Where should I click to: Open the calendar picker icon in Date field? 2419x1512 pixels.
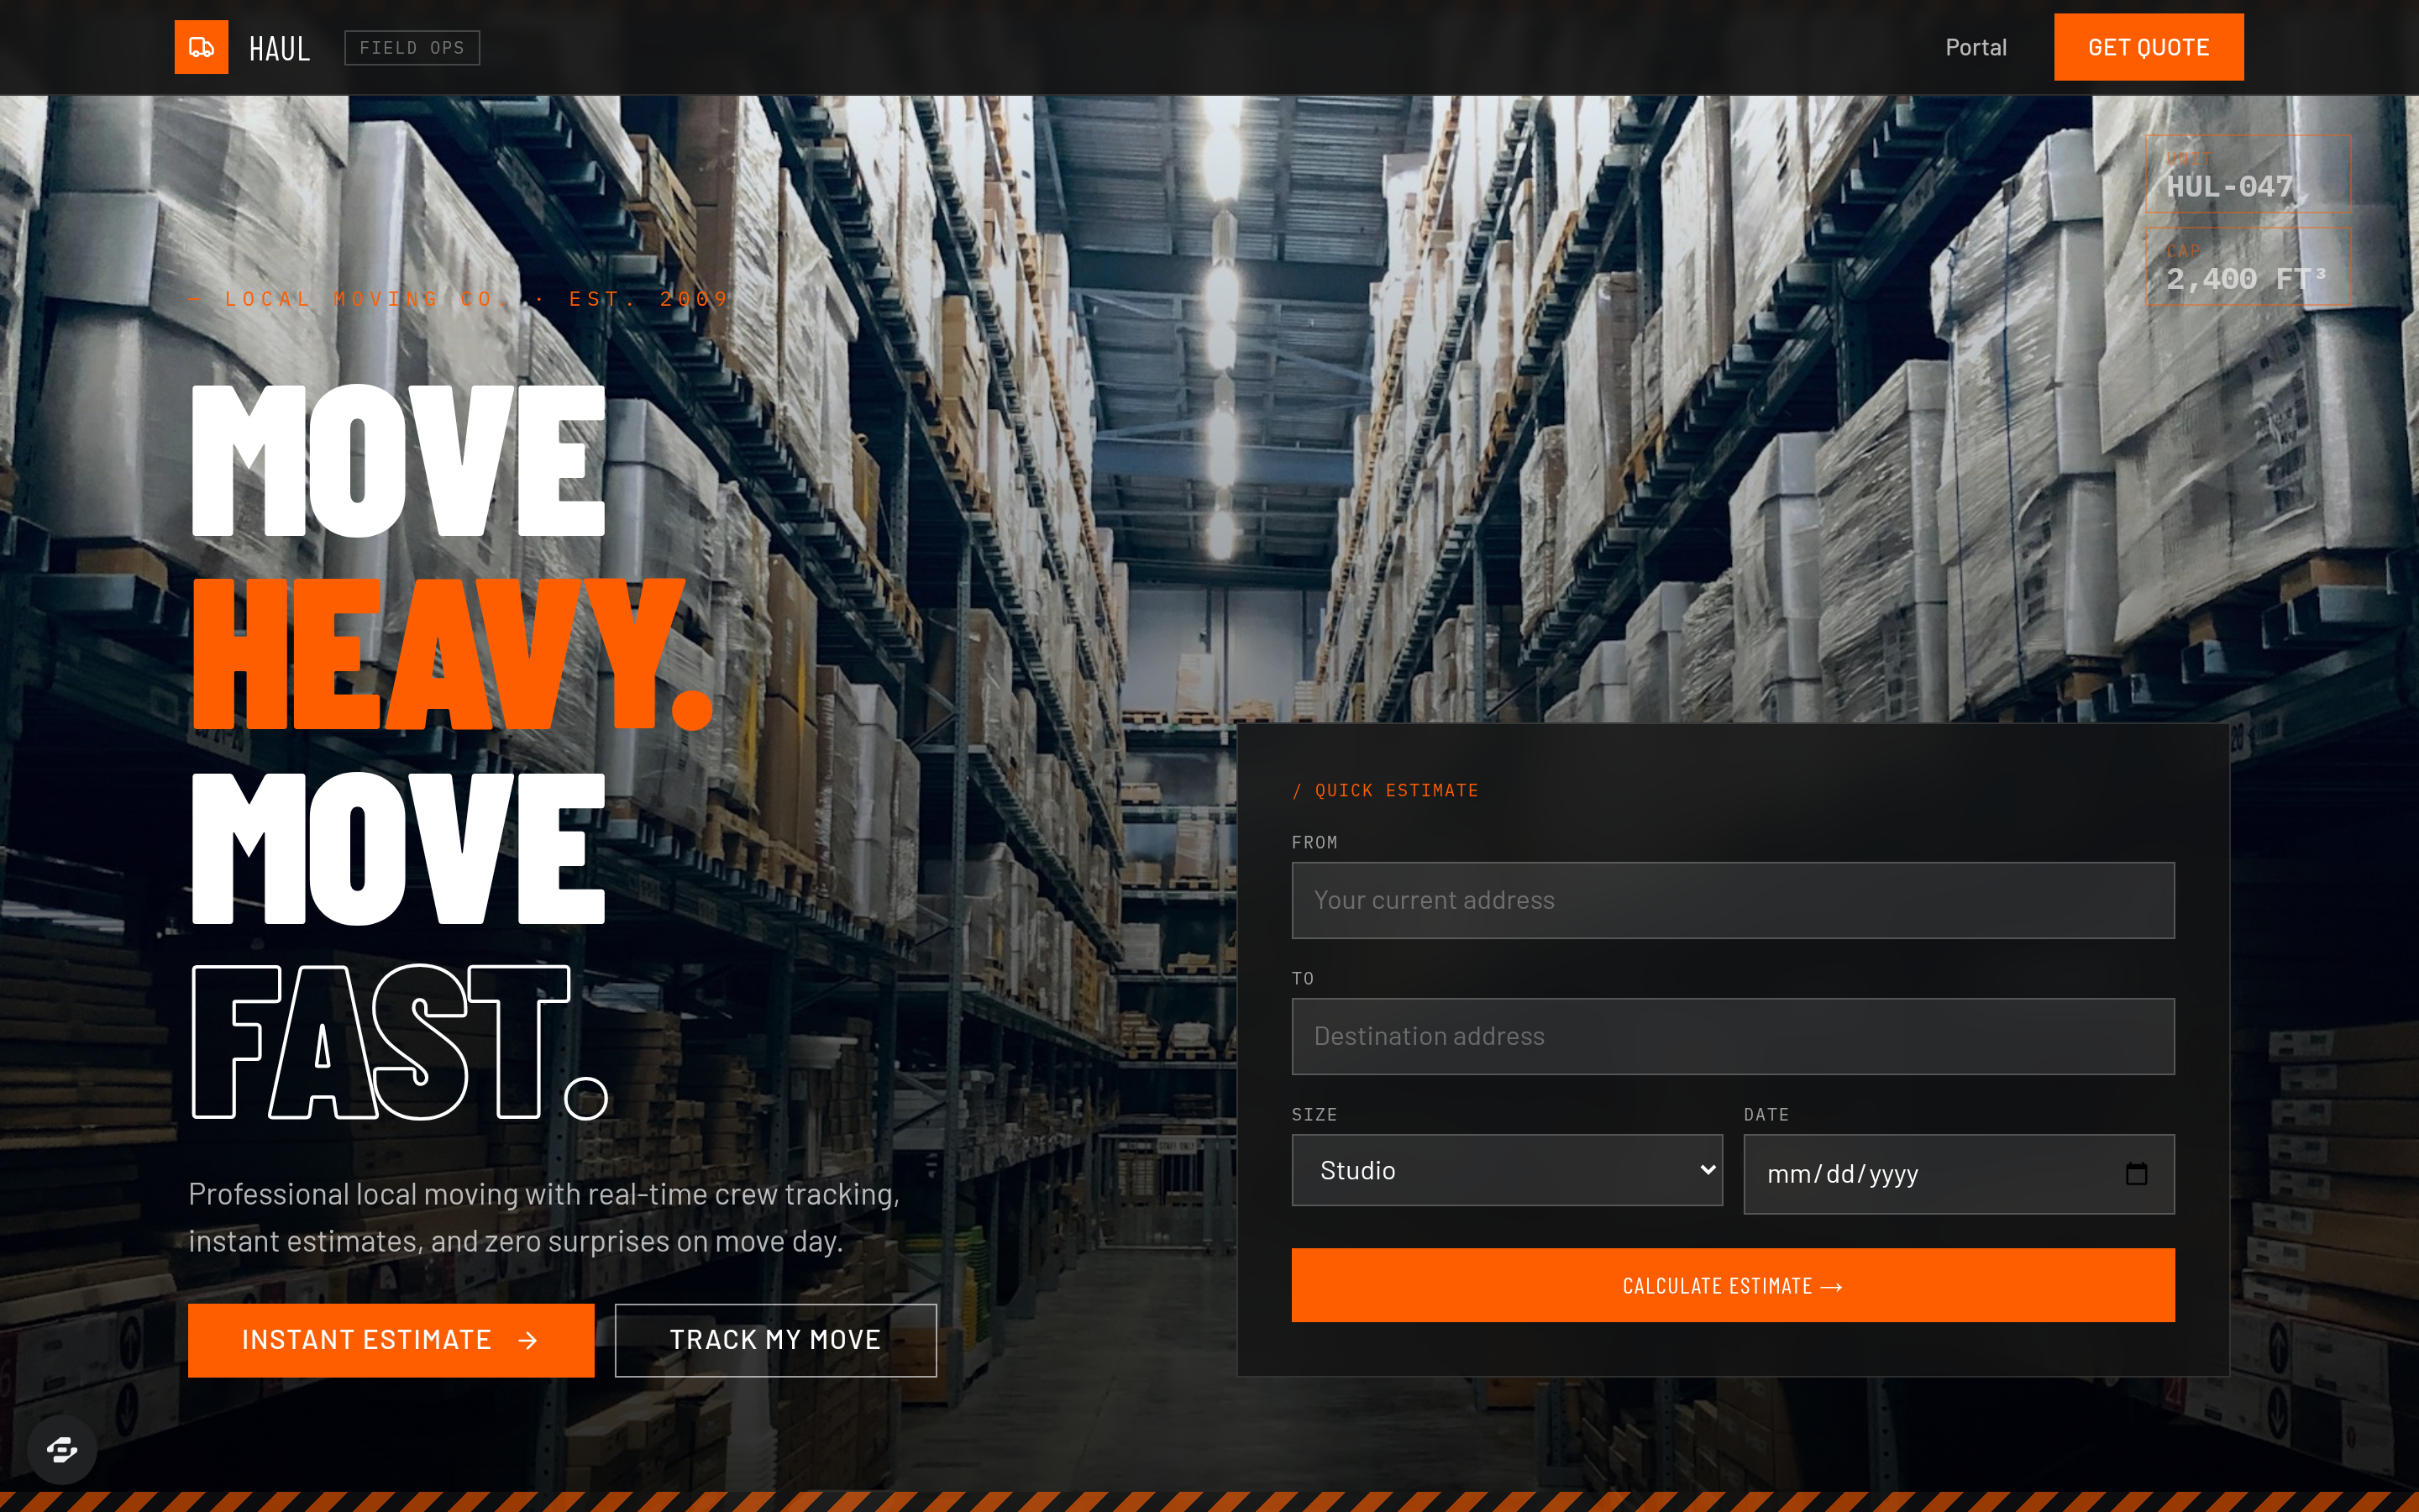2136,1174
